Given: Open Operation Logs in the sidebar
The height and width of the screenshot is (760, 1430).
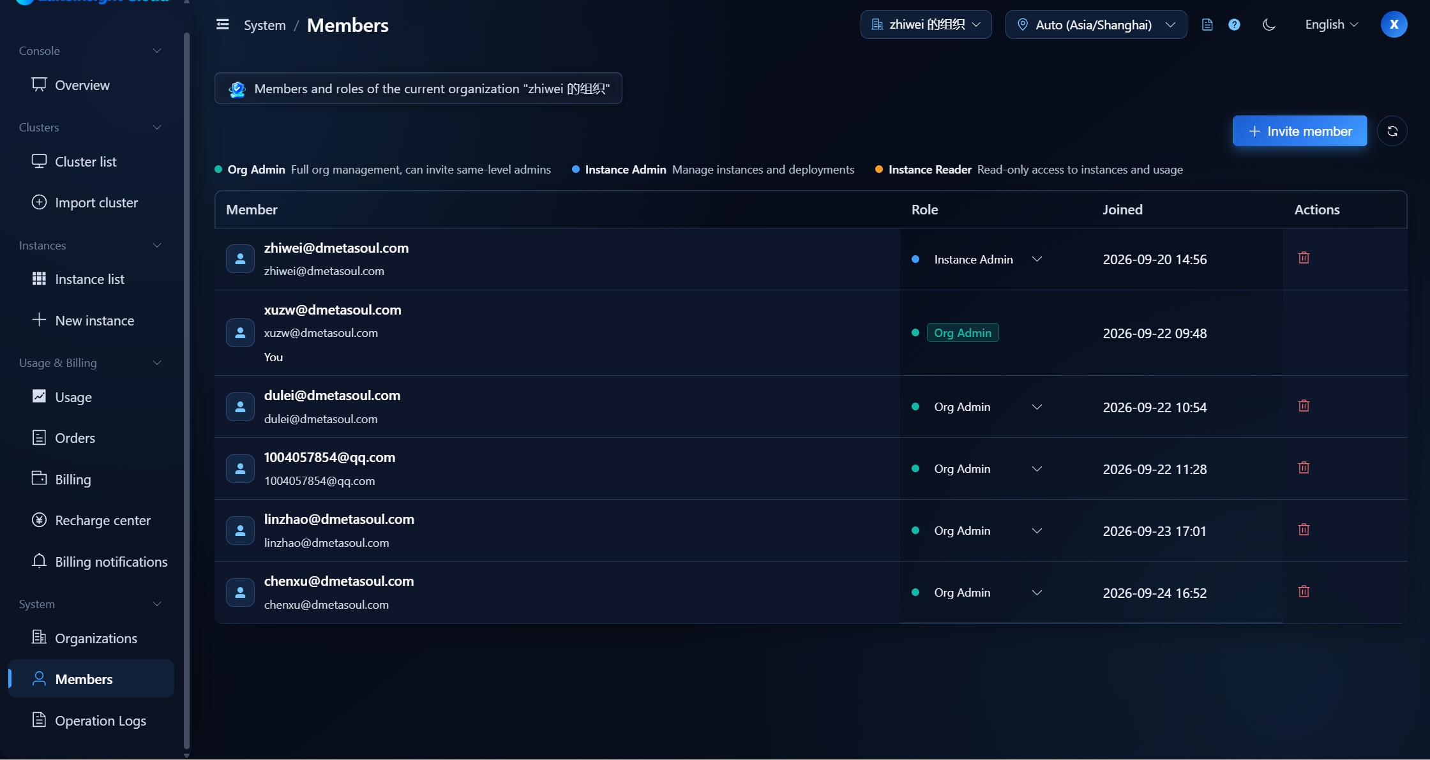Looking at the screenshot, I should coord(91,720).
